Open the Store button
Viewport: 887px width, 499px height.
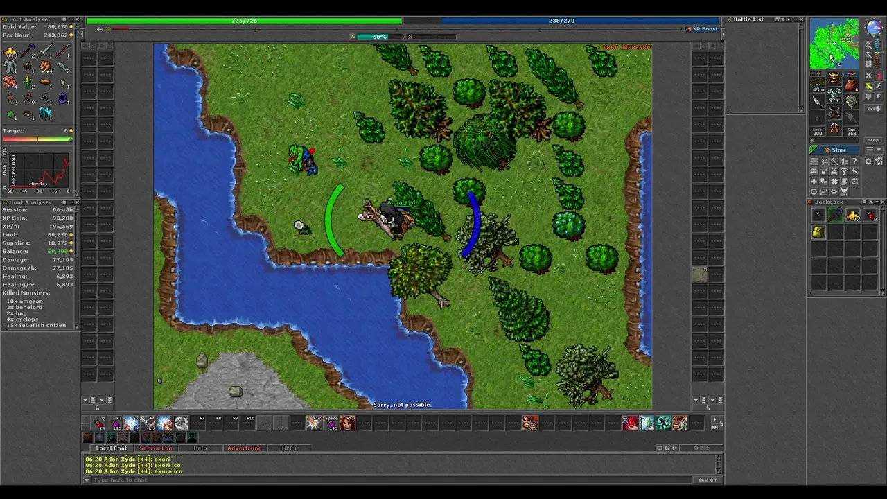click(x=834, y=150)
